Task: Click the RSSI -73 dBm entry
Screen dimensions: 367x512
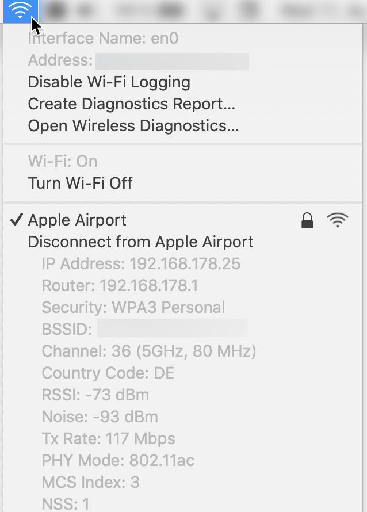Action: 94,395
